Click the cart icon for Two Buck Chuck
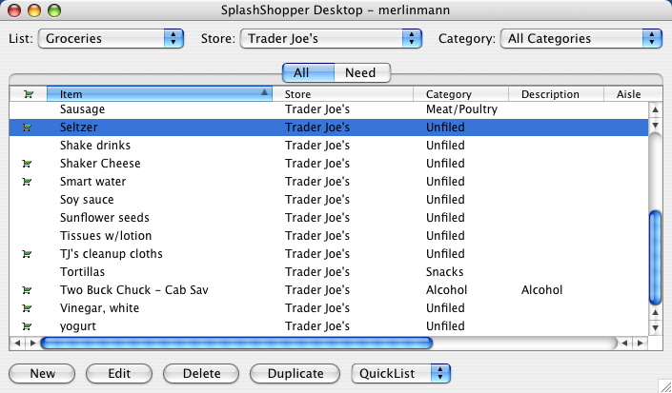 (x=27, y=290)
